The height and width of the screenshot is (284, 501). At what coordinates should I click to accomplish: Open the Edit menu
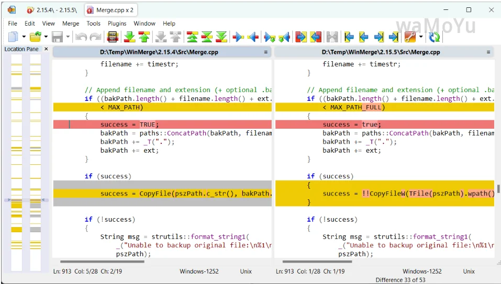click(x=29, y=24)
